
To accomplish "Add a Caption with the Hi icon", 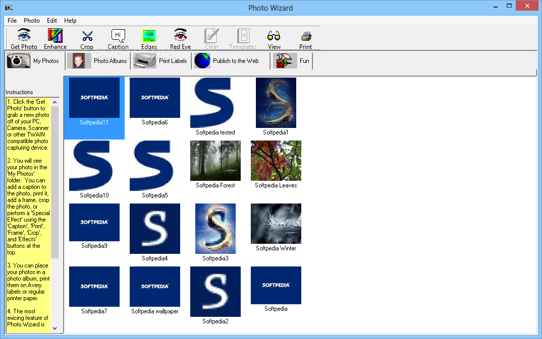I will 118,39.
